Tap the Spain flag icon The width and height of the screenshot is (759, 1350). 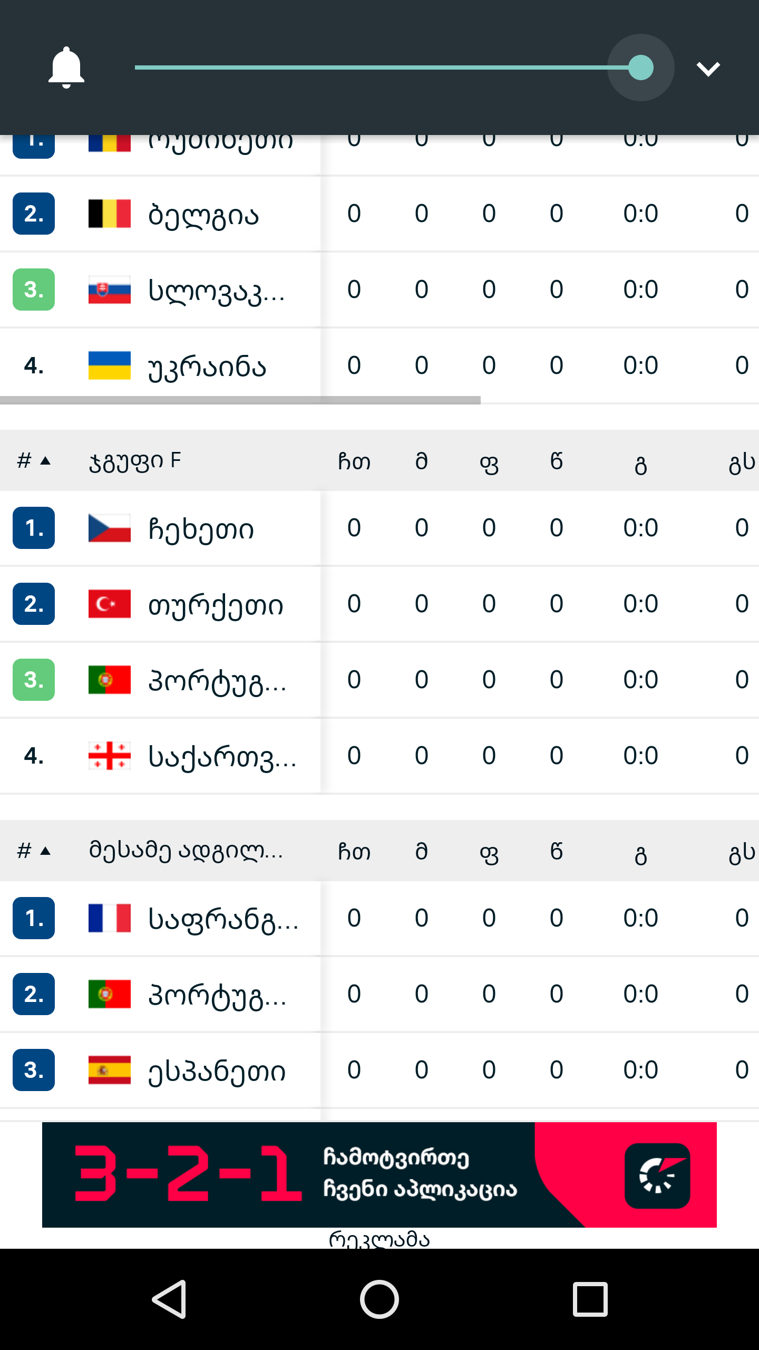coord(109,1070)
